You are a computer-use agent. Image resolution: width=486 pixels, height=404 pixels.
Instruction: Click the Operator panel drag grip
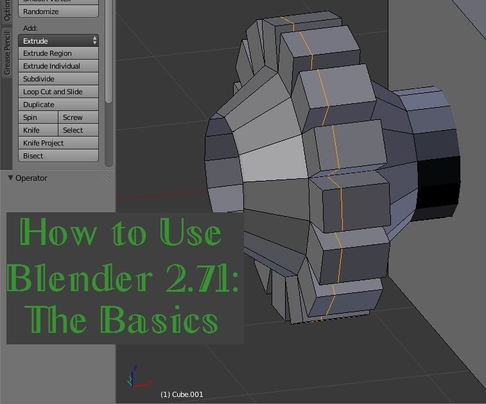(105, 177)
